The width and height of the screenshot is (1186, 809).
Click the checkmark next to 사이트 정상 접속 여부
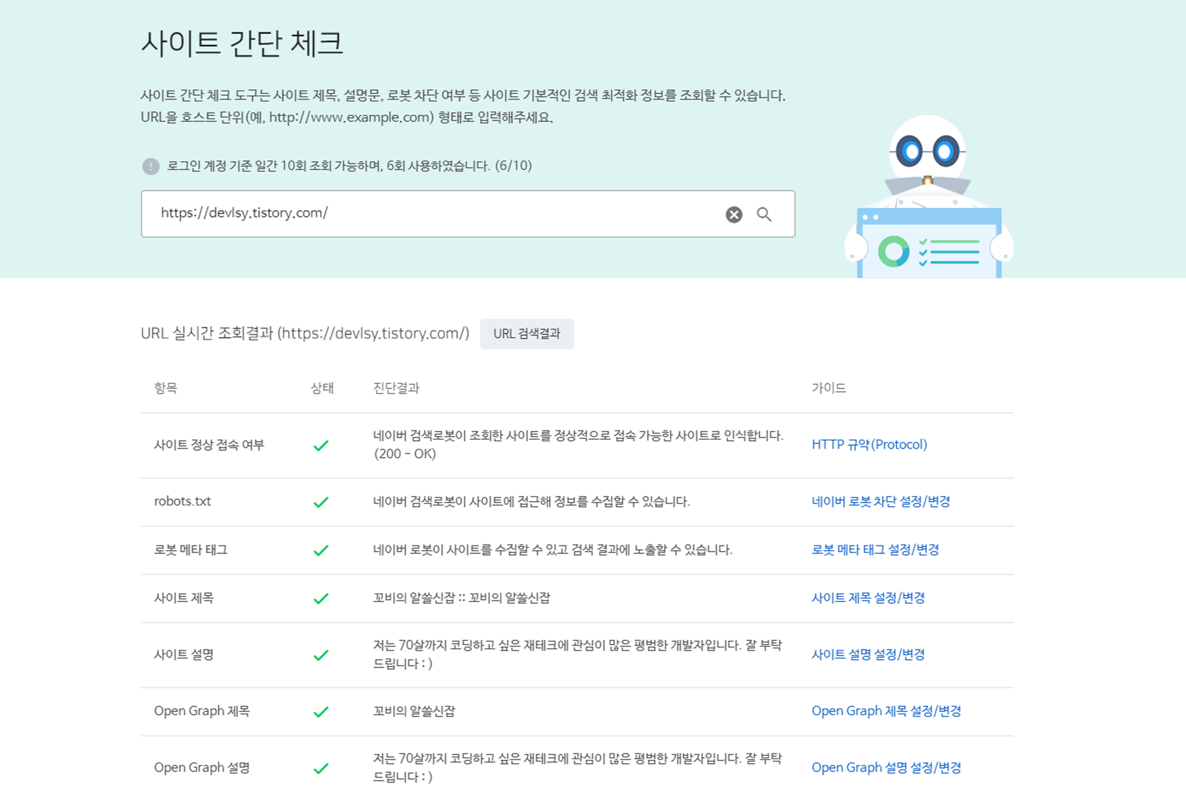pos(321,445)
